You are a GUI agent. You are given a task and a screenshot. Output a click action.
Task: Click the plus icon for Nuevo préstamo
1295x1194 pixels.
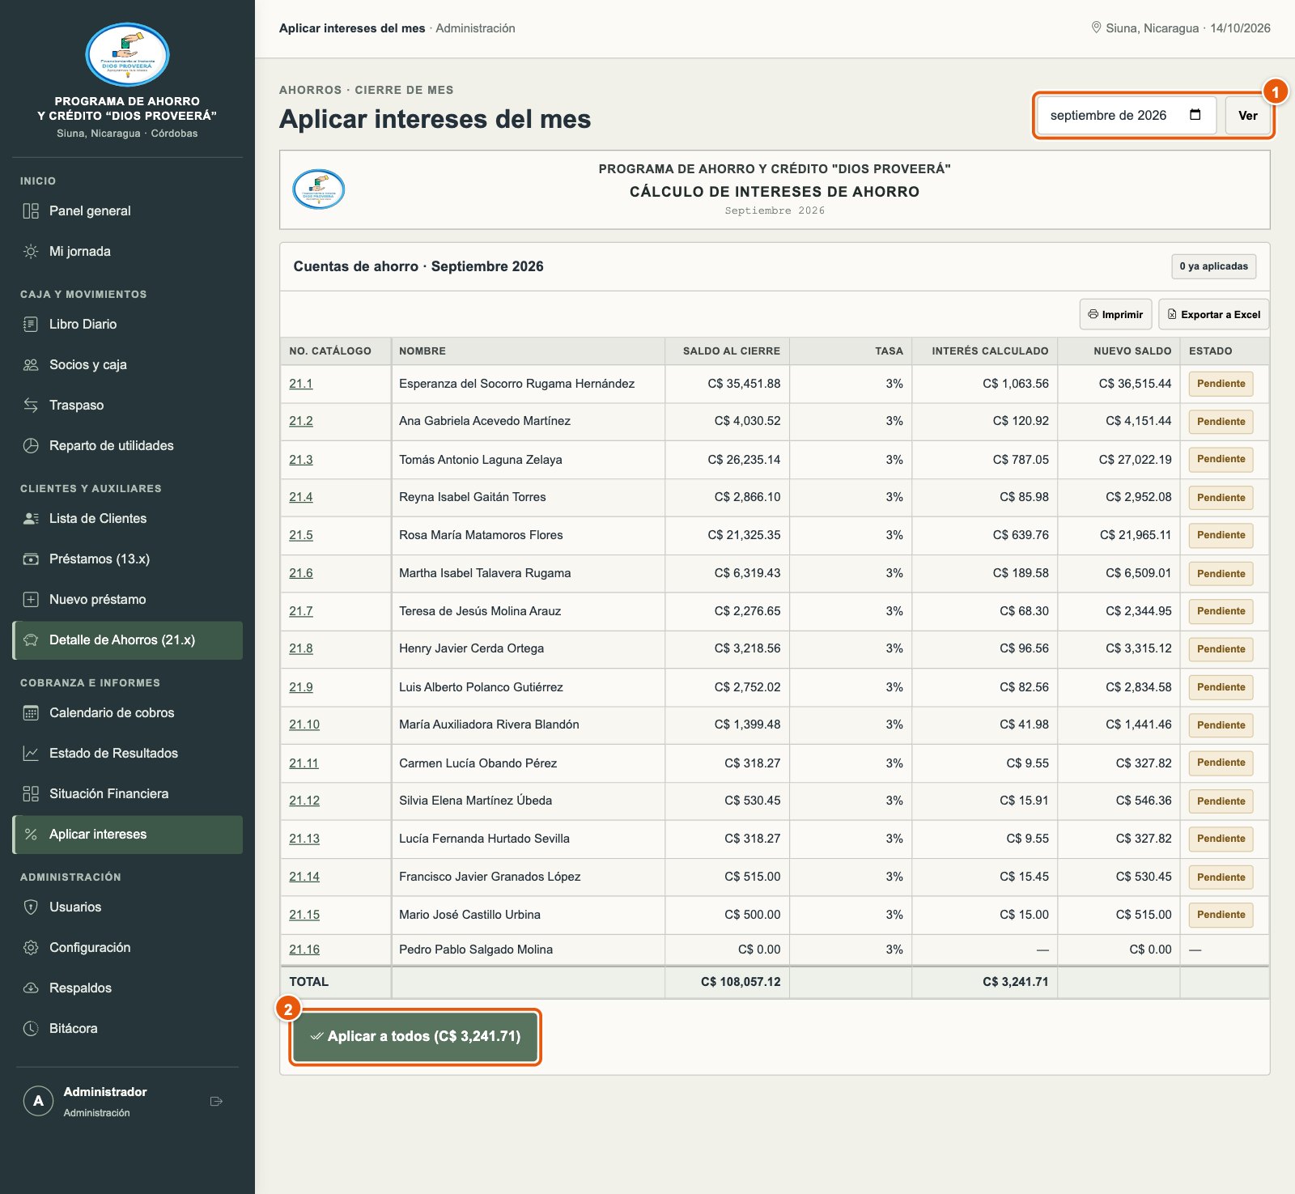(31, 600)
